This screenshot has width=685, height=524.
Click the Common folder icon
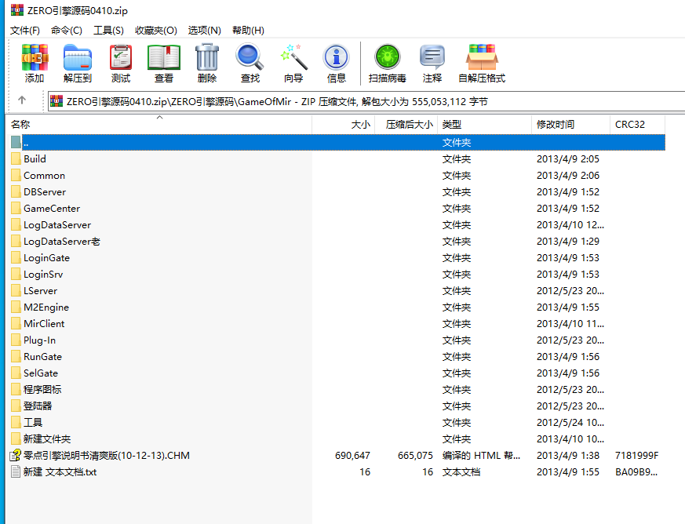[16, 175]
